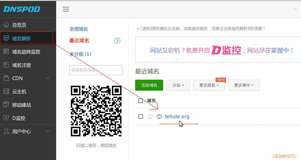Click the pencil icon beside 域名注册
Screen dimensions: 301x160
tap(6, 65)
